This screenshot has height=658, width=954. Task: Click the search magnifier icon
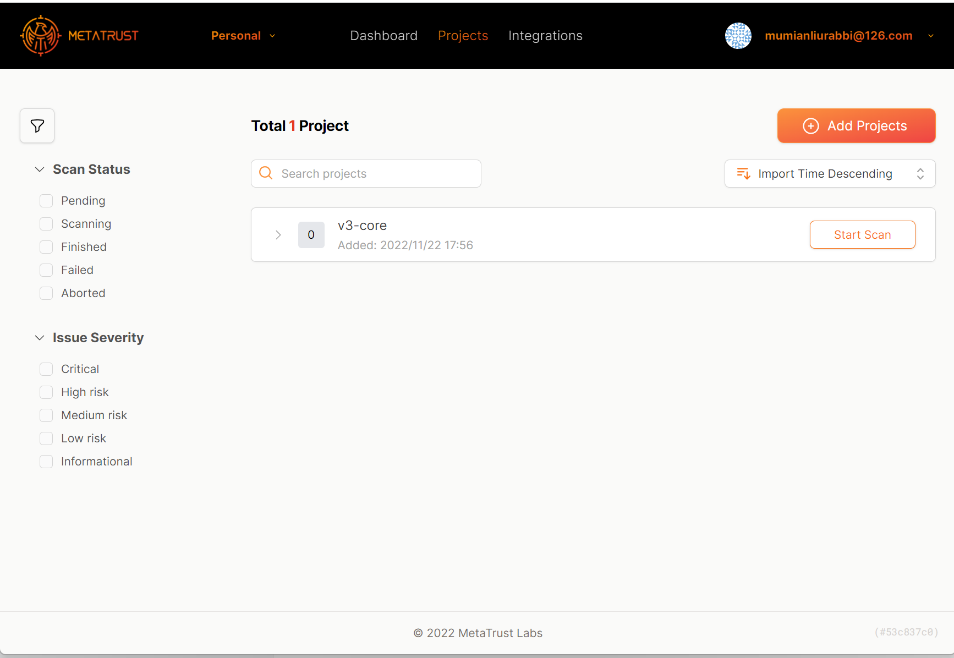pos(266,173)
